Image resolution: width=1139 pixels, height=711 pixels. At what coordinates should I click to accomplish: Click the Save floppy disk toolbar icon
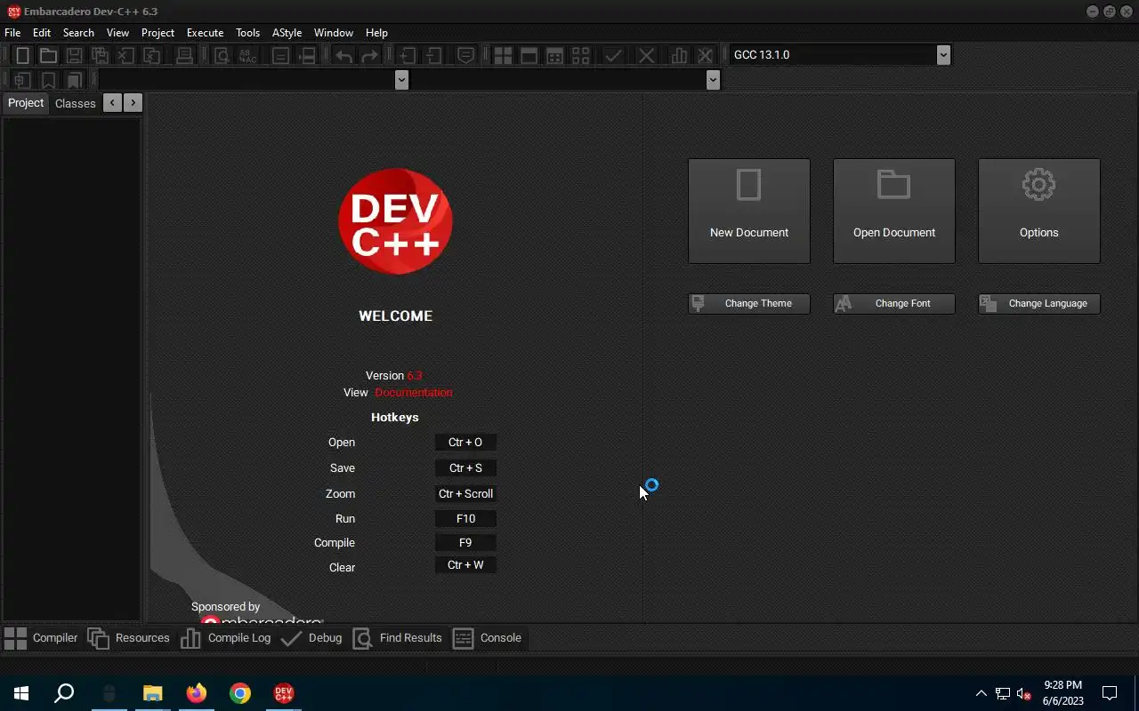pos(74,55)
